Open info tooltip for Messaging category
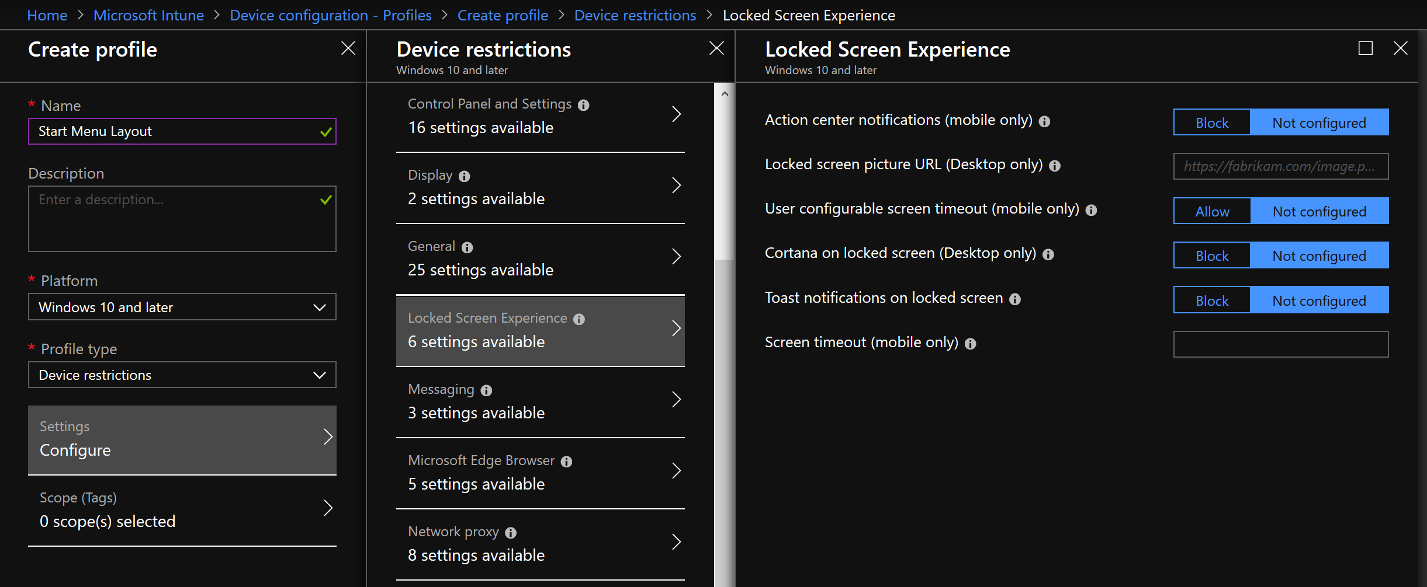The width and height of the screenshot is (1427, 587). [x=487, y=390]
